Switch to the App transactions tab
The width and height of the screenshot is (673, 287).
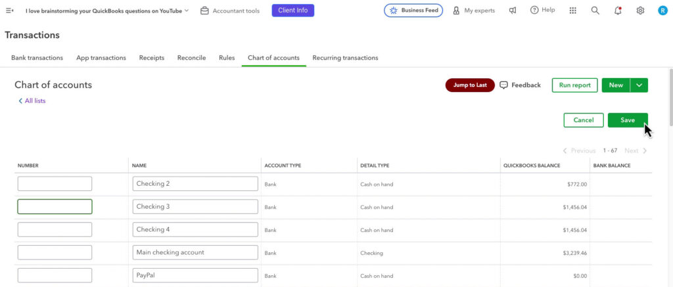(101, 58)
